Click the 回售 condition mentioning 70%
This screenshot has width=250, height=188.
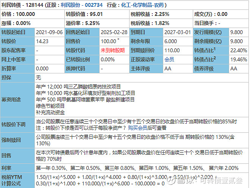click(x=139, y=156)
